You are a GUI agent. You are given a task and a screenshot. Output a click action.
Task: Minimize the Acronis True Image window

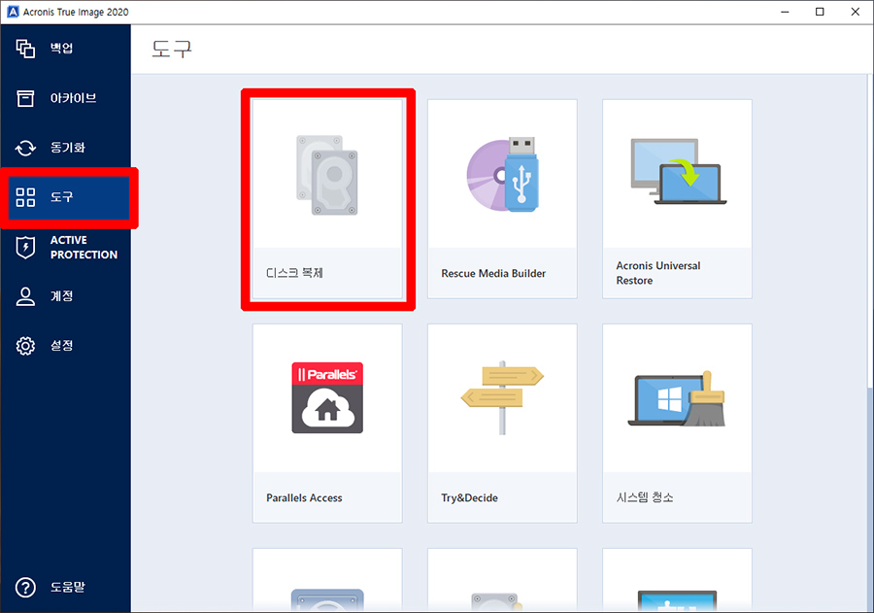785,12
